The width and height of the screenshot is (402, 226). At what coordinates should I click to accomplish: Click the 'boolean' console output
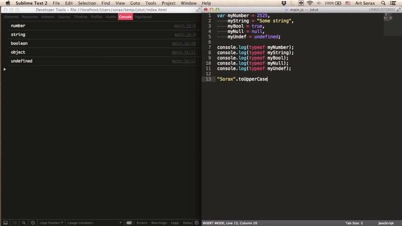[x=19, y=43]
